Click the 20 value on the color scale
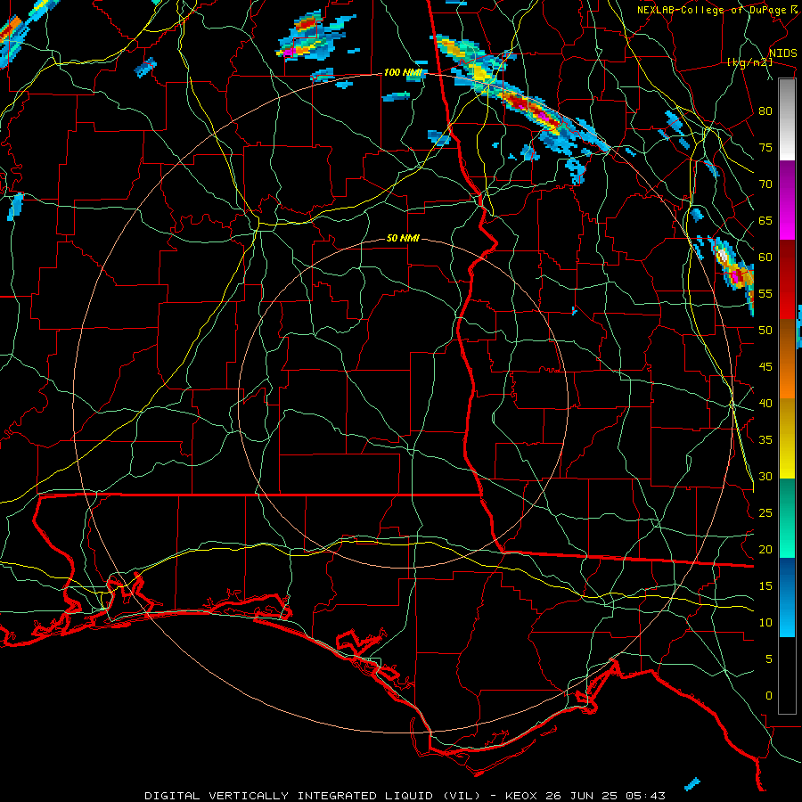 click(765, 549)
